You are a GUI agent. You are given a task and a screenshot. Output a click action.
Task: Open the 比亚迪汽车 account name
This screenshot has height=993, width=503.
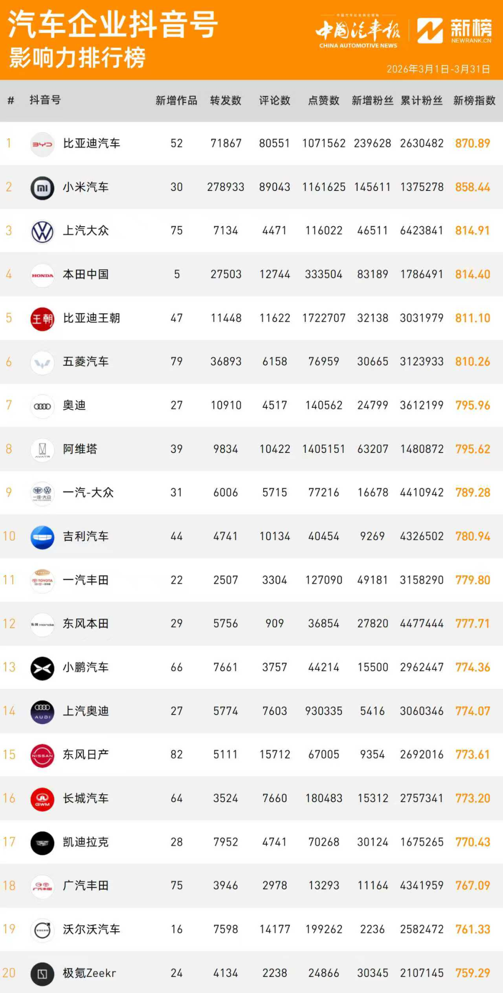point(92,143)
